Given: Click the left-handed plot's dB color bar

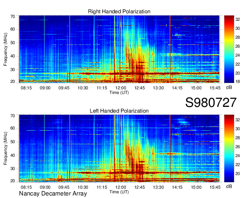Looking at the screenshot, I should click(229, 148).
